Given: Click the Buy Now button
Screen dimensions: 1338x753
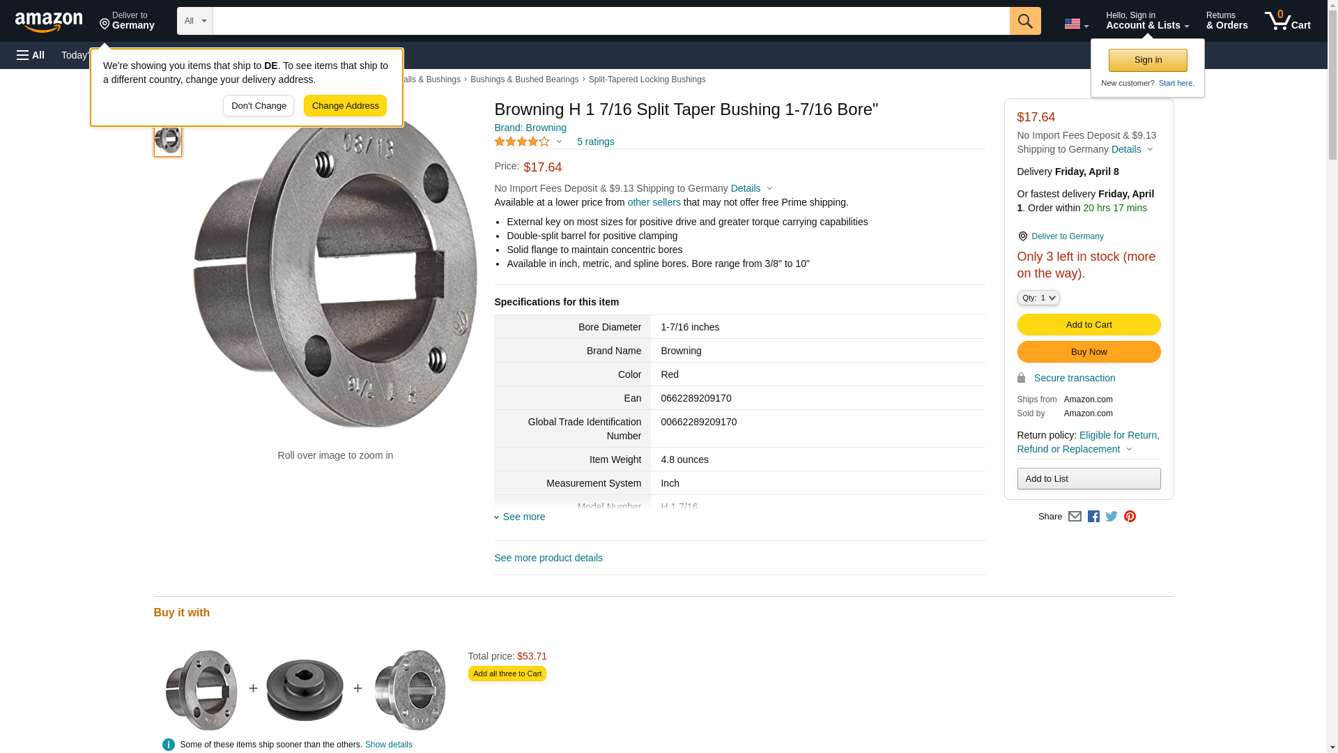Looking at the screenshot, I should point(1089,352).
